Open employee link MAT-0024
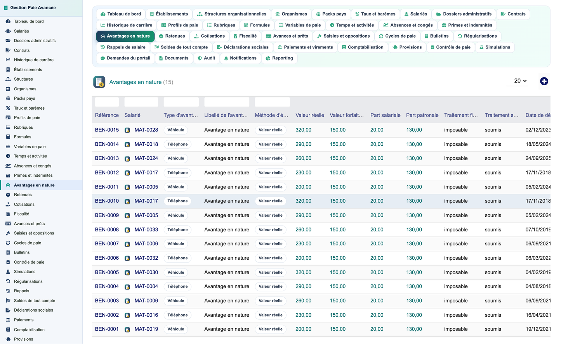The height and width of the screenshot is (350, 561). (146, 158)
